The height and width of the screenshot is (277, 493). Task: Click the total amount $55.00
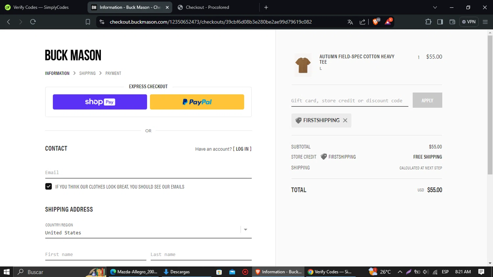(434, 190)
